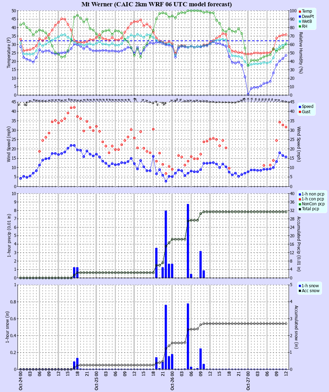Viewport: 329px width, 392px height.
Task: Click black swatch beside Total pcp legend
Action: tap(300, 209)
